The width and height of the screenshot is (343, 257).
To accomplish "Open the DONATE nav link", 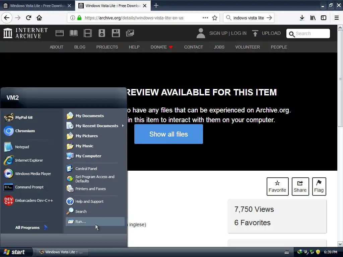I will [x=161, y=47].
